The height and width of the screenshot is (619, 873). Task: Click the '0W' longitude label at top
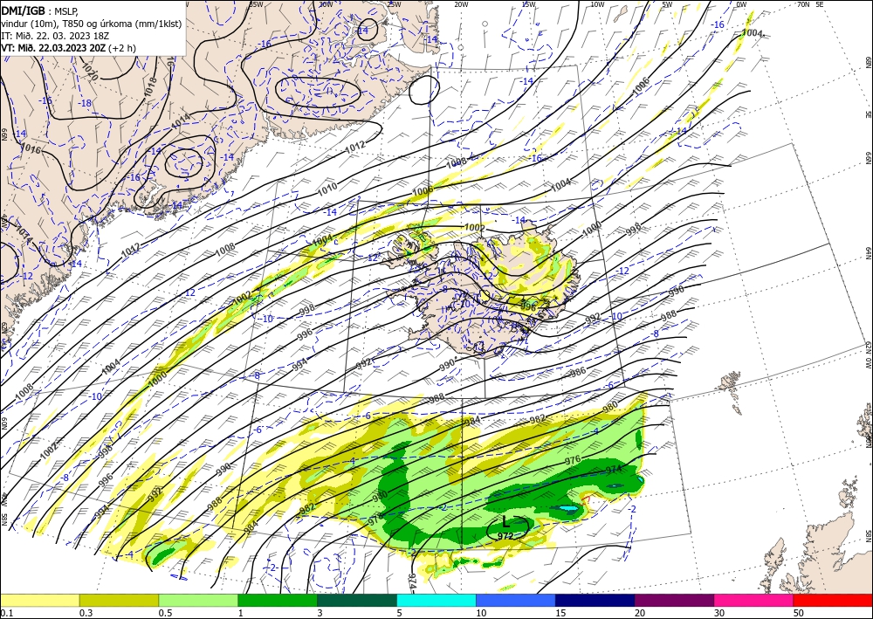click(x=741, y=4)
